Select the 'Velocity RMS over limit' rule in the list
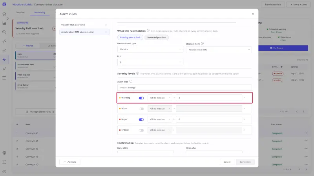This screenshot has width=314, height=176. [84, 25]
